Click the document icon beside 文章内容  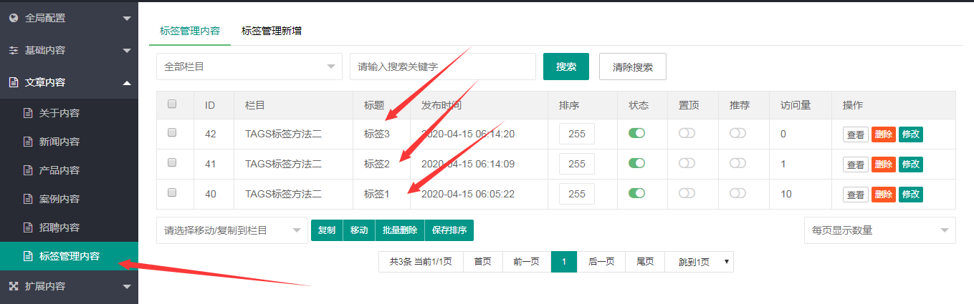tap(13, 83)
